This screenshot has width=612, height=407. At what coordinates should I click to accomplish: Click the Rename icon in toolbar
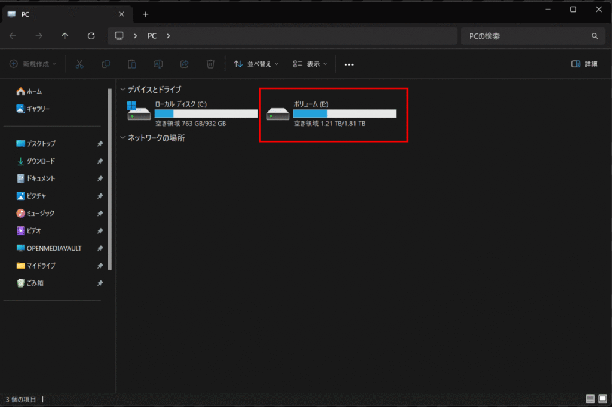158,64
